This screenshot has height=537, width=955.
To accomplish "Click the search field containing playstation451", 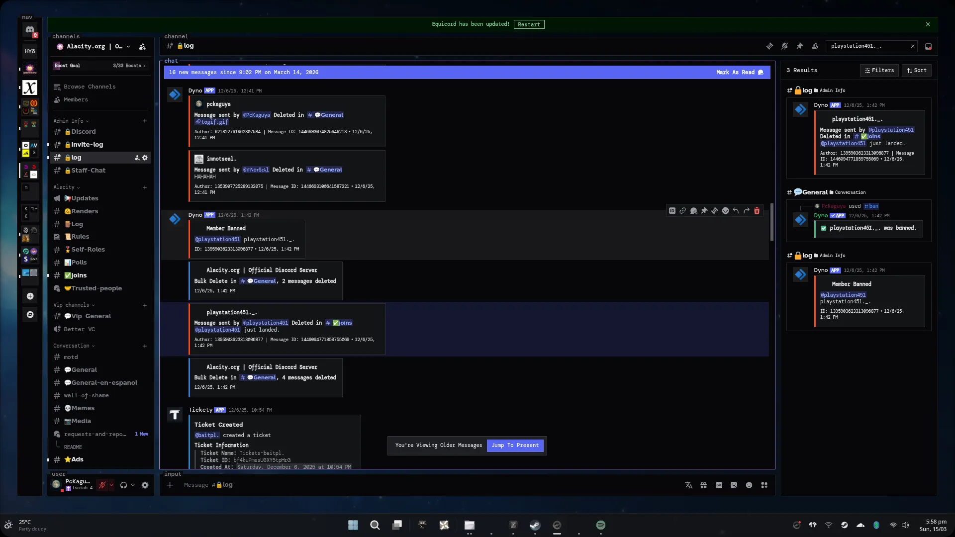I will point(868,46).
